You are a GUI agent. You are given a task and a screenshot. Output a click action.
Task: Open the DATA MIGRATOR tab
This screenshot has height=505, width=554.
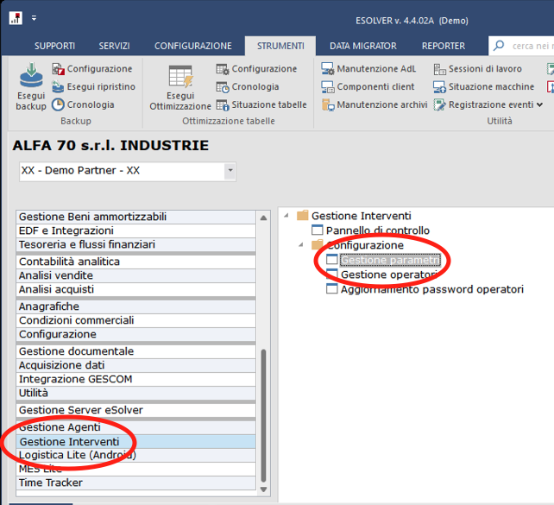[x=362, y=46]
